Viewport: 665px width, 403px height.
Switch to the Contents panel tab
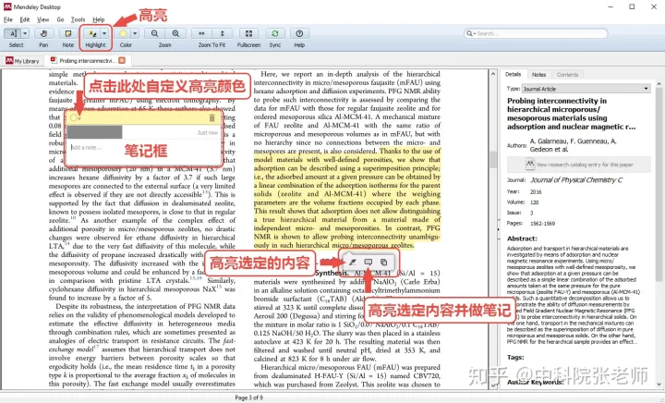coord(567,74)
